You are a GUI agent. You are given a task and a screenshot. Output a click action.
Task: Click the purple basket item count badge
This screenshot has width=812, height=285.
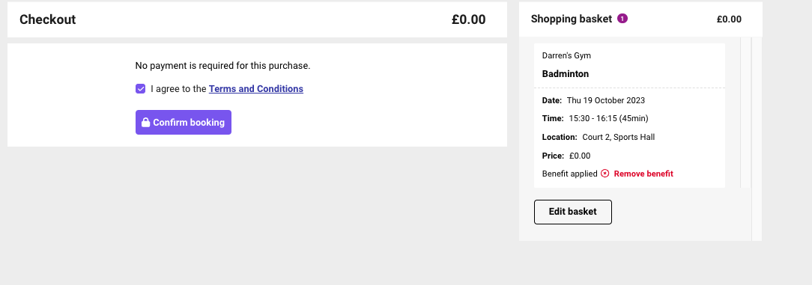pyautogui.click(x=622, y=19)
